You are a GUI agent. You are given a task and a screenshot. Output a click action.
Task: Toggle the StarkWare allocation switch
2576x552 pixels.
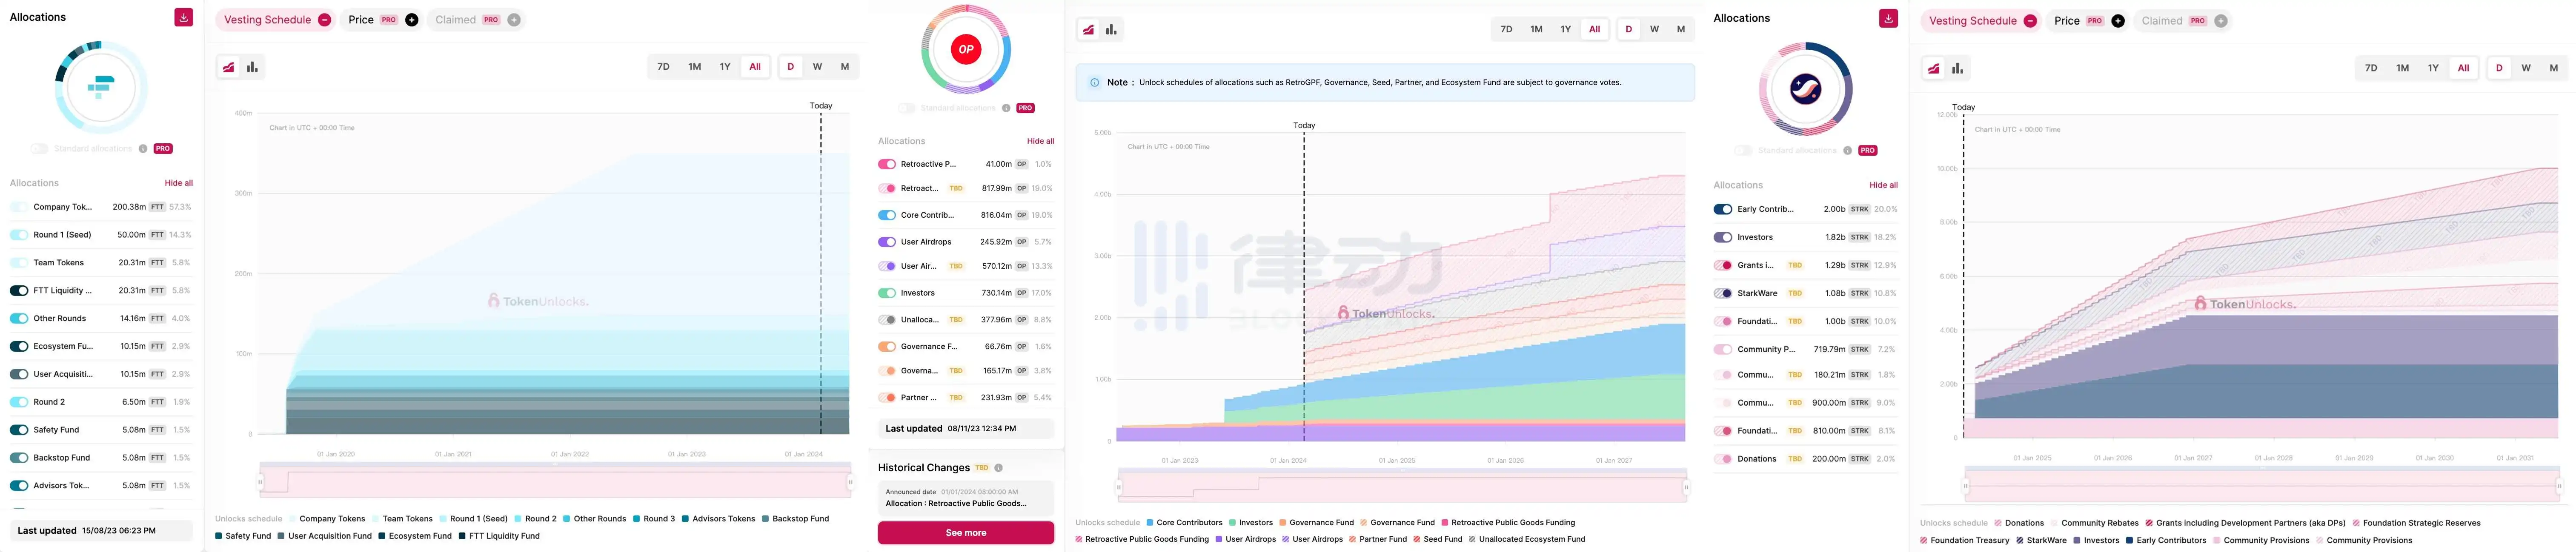pyautogui.click(x=1722, y=293)
